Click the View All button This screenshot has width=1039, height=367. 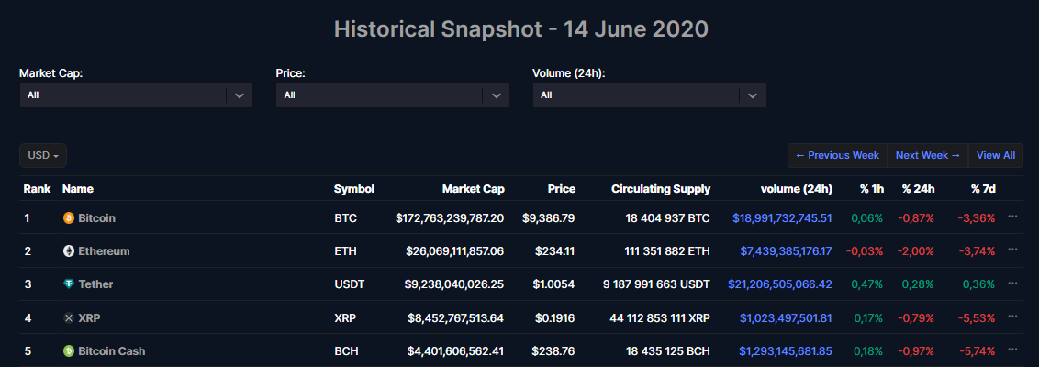click(x=996, y=156)
